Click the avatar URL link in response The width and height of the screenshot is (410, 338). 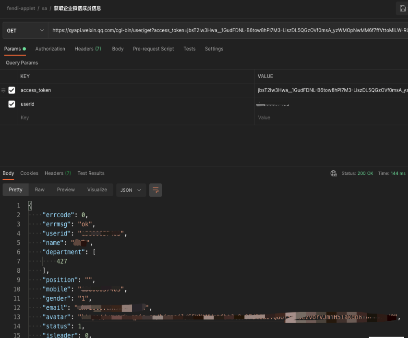(239, 317)
